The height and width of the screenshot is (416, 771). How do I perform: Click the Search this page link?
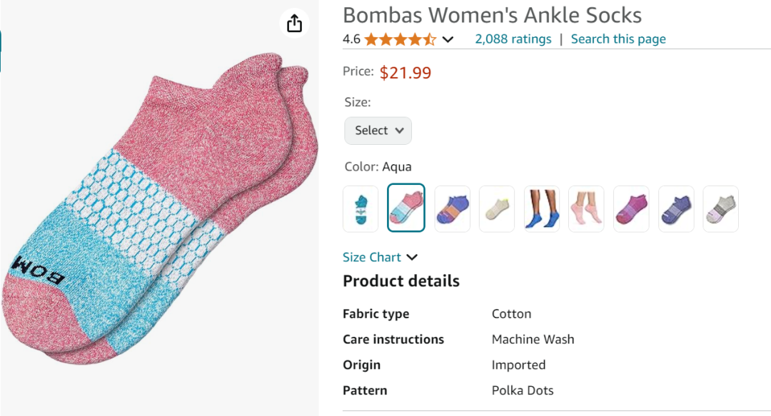click(618, 39)
